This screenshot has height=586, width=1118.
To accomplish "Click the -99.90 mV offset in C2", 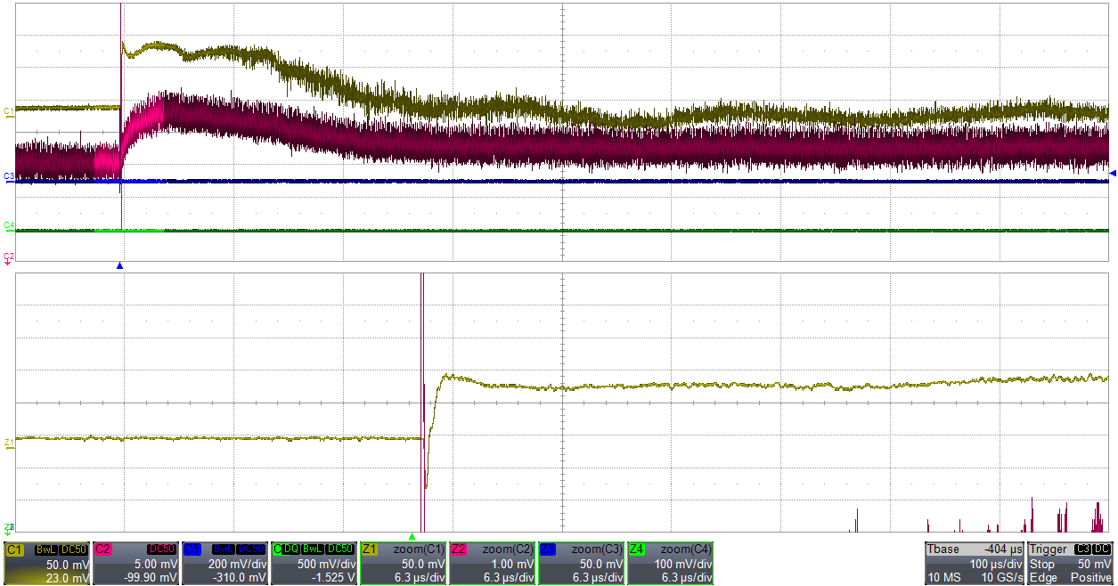I will point(152,578).
